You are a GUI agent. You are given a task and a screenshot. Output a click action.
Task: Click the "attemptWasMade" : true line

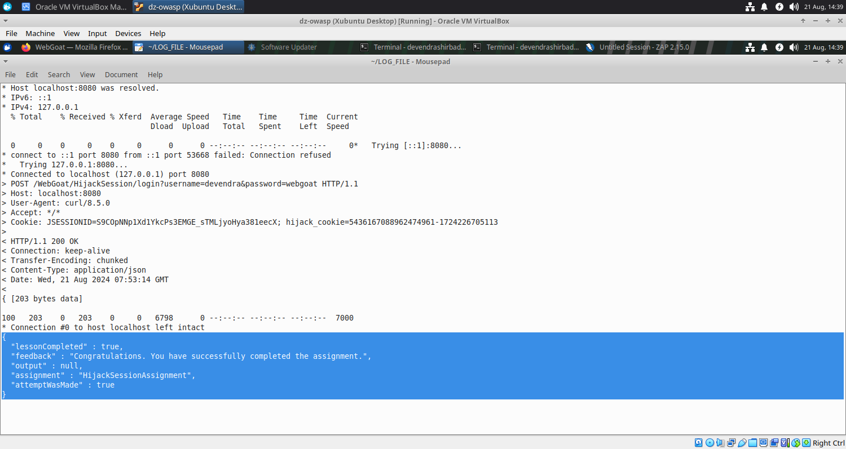pyautogui.click(x=63, y=385)
